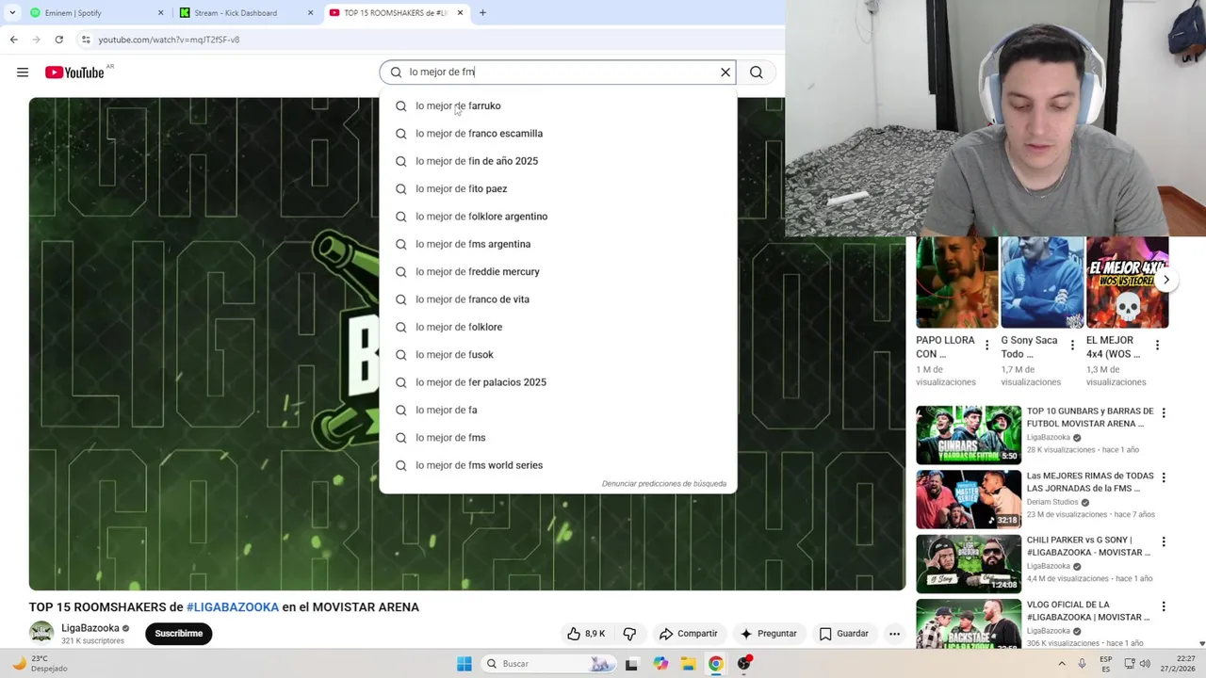Open options for PAPO LLORA CON short
1206x678 pixels.
click(986, 346)
